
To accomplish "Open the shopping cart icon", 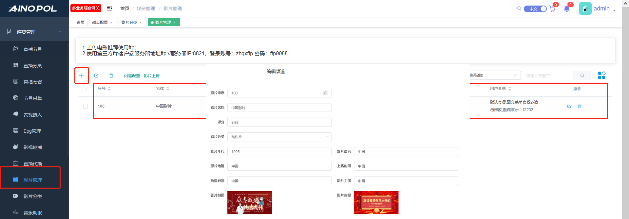I will 552,9.
